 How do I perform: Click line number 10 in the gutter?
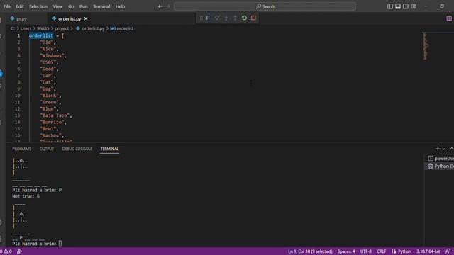tap(17, 96)
